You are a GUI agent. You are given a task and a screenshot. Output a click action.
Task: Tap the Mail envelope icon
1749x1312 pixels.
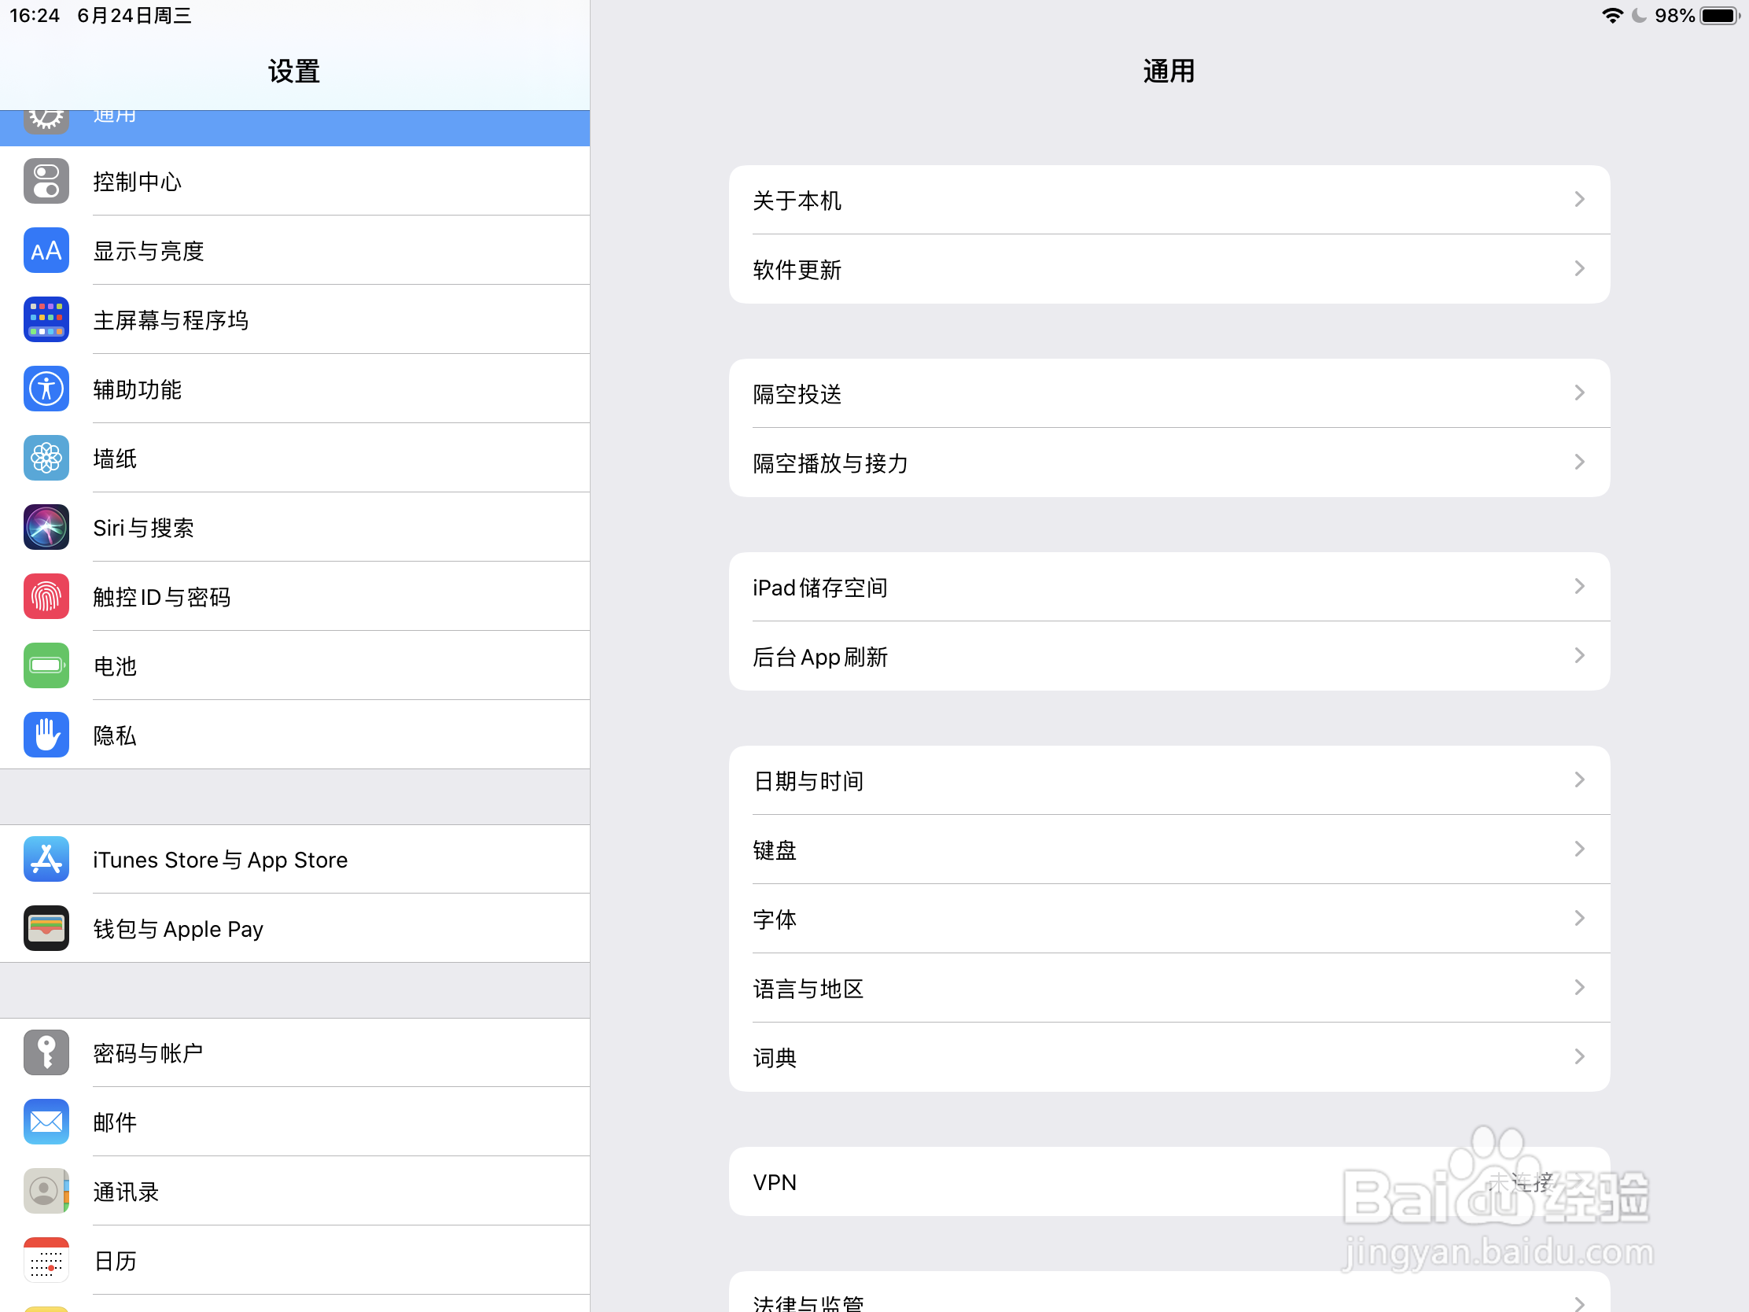pos(46,1122)
